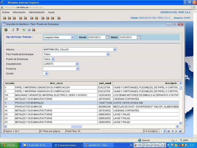
Task: Open the Desde date calendar picker
Action: [x=108, y=37]
